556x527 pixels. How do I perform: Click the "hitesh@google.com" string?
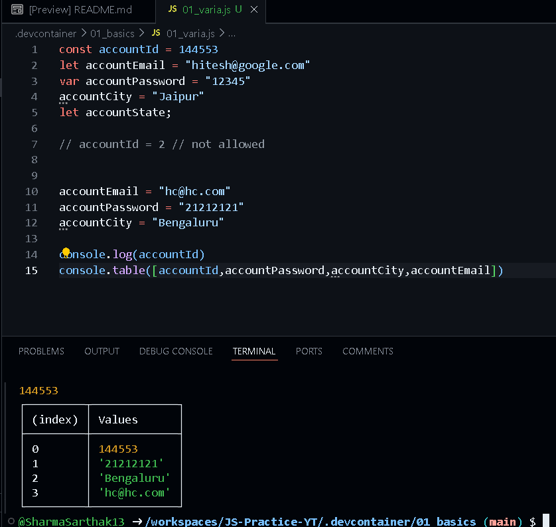coord(247,65)
